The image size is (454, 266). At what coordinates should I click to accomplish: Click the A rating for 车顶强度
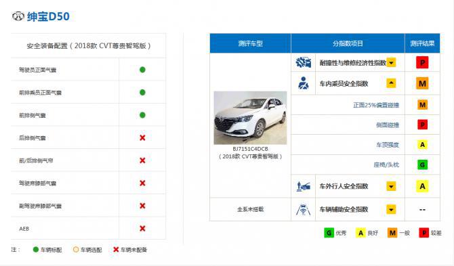click(x=422, y=145)
